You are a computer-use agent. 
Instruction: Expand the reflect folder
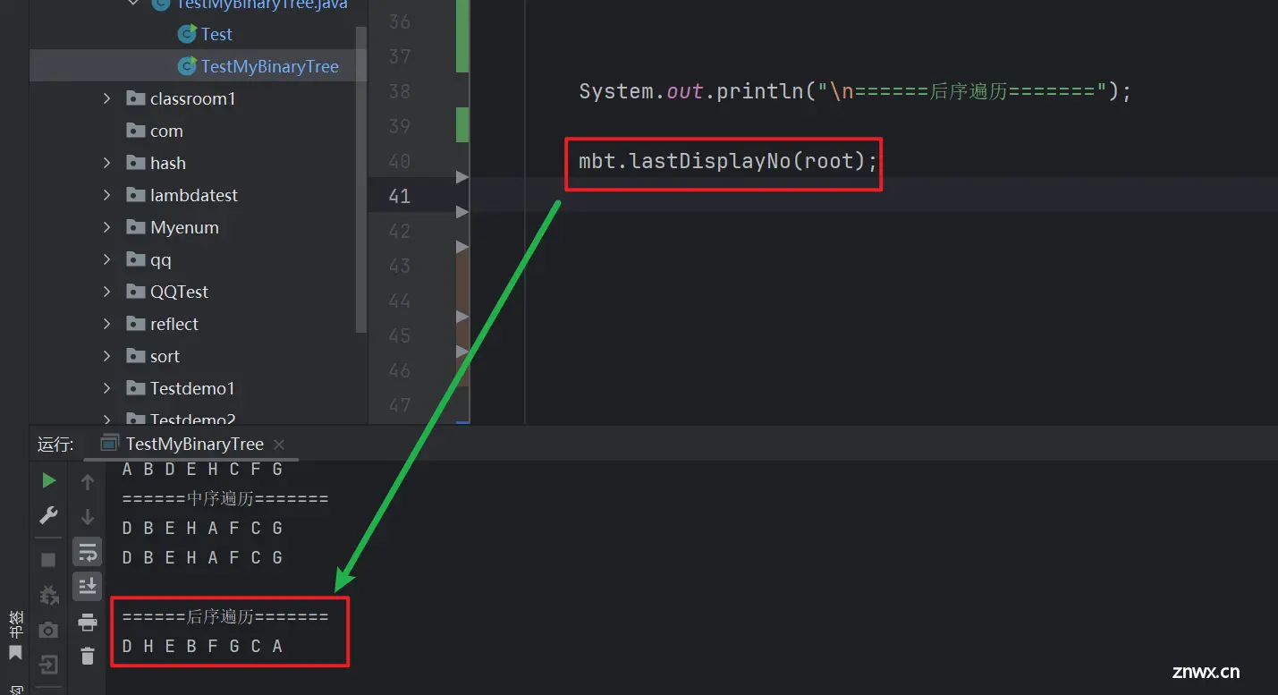tap(107, 324)
